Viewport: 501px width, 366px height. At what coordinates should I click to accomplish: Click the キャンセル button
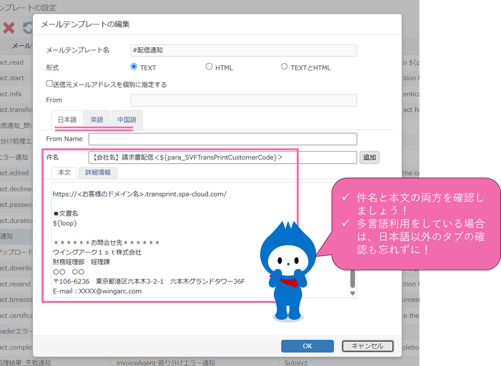[368, 346]
